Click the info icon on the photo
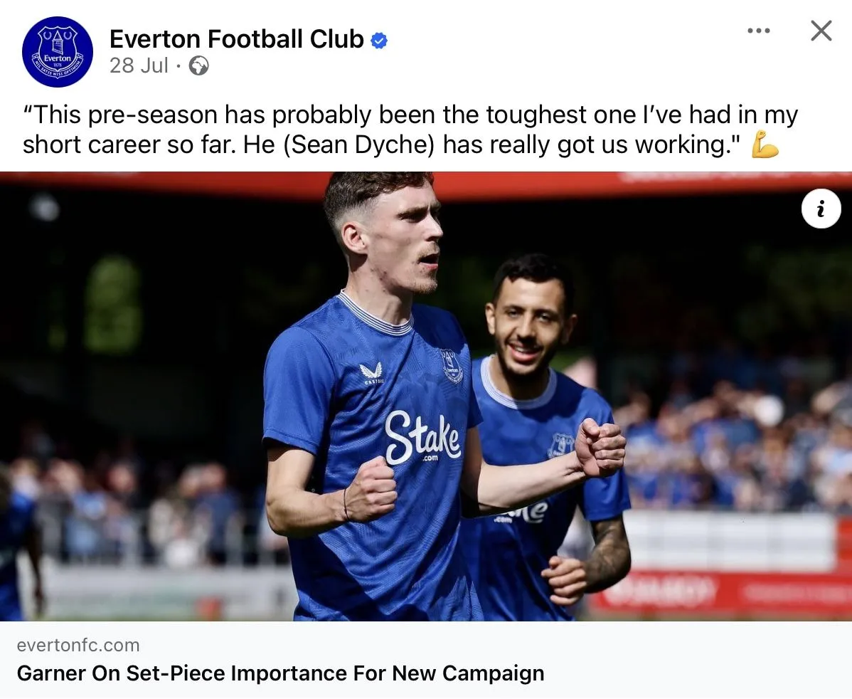852x699 pixels. coord(821,209)
